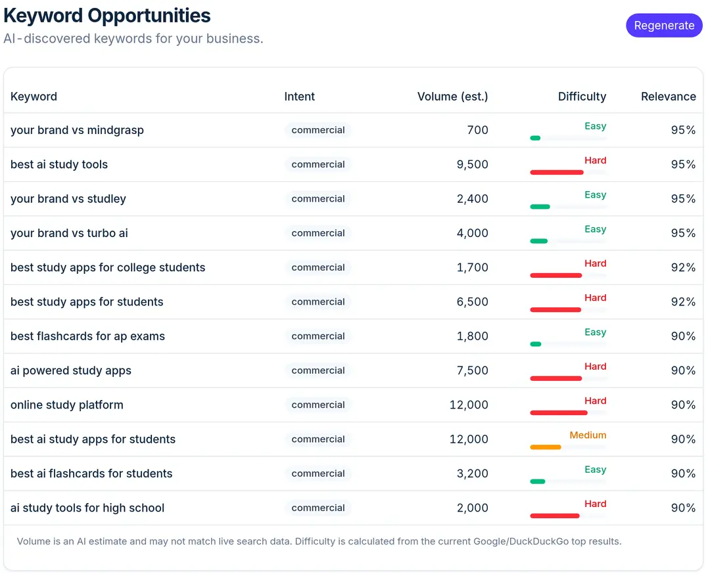Select the 'ai powered study apps' keyword
This screenshot has height=574, width=710.
pyautogui.click(x=70, y=371)
